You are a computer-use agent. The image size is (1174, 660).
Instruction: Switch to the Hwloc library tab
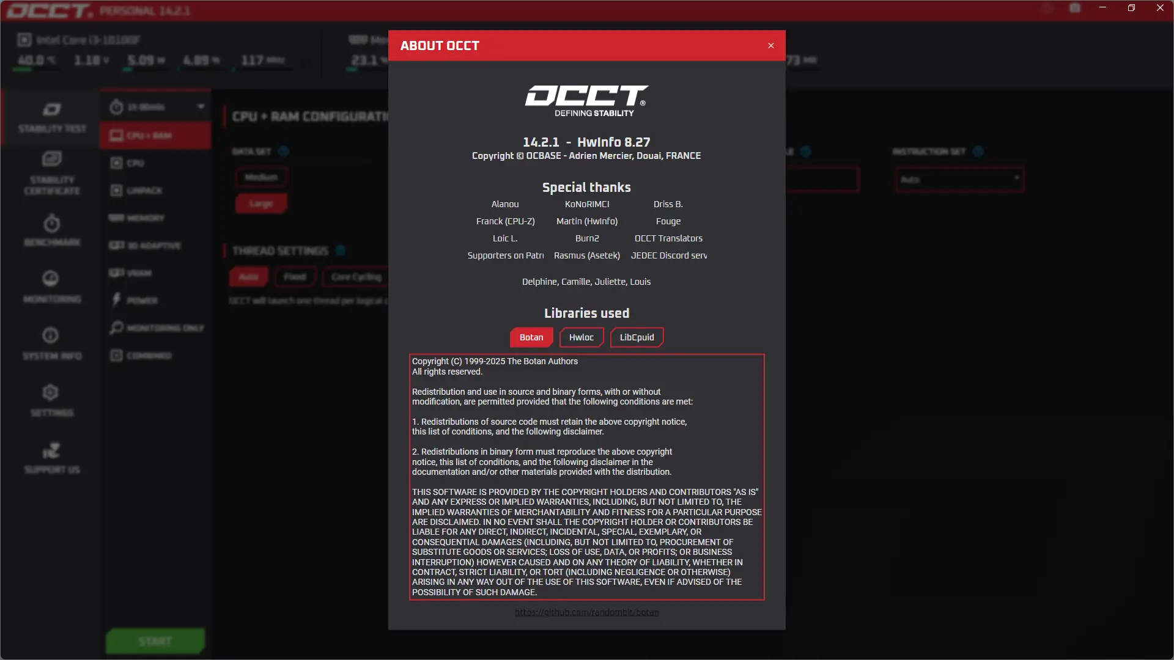click(x=581, y=337)
